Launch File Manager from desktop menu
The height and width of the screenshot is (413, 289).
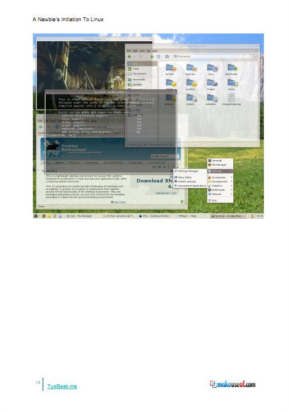point(220,165)
